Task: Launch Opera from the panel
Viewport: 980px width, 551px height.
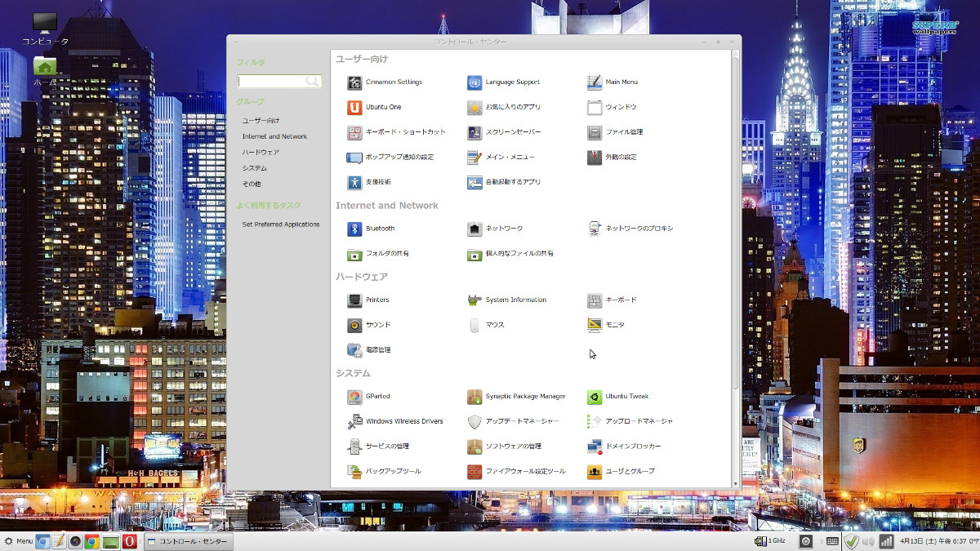Action: 129,541
